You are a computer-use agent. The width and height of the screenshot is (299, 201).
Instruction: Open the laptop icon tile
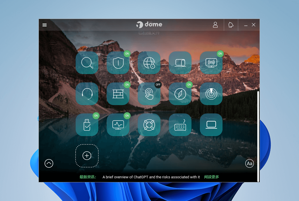point(211,125)
